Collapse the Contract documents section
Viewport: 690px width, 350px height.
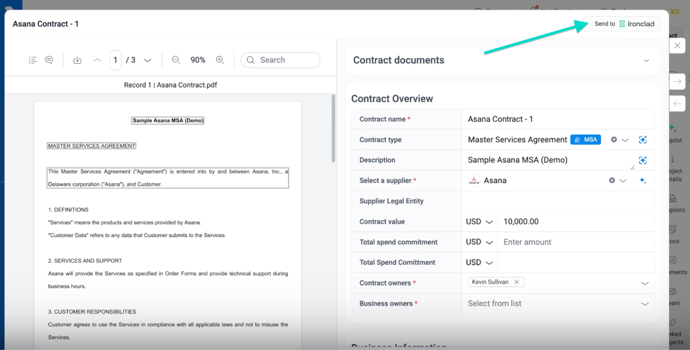pyautogui.click(x=646, y=61)
